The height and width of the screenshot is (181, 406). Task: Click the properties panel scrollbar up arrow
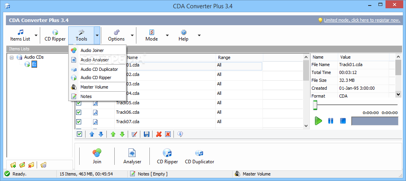(x=399, y=57)
